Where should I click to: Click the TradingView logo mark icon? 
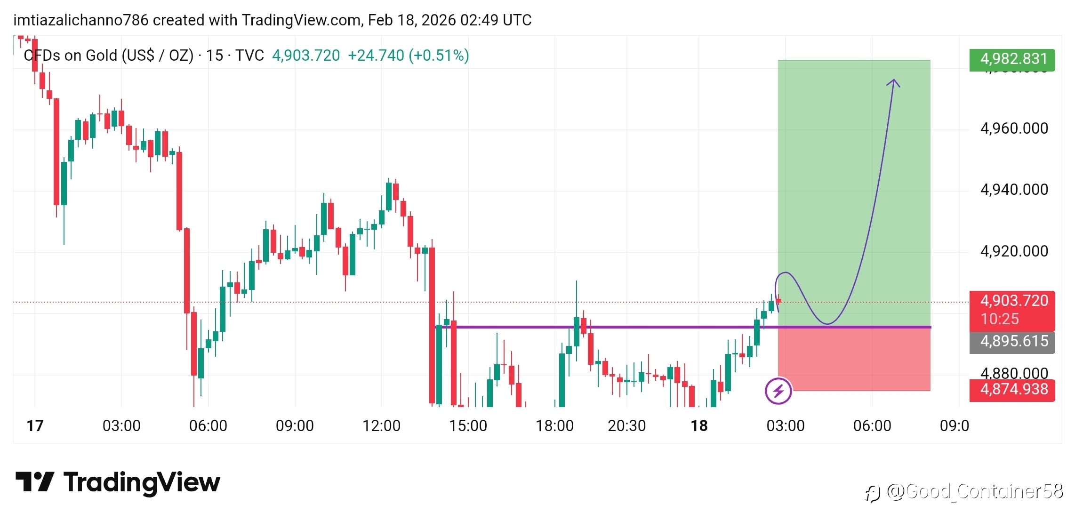tap(34, 482)
